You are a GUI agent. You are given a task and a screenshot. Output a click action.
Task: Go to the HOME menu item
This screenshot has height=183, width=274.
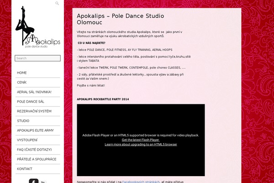(38, 73)
